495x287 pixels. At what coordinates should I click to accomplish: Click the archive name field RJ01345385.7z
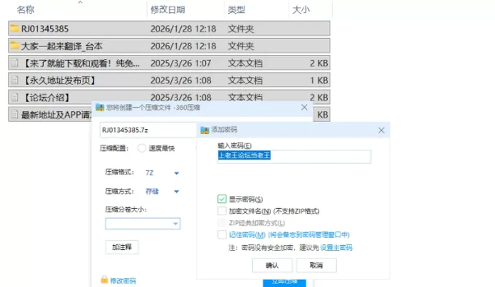click(x=148, y=130)
